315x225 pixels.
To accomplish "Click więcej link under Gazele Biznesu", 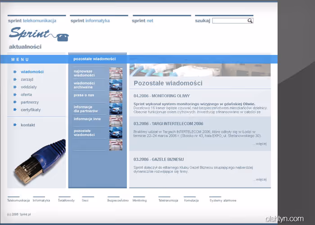I will tap(260, 179).
